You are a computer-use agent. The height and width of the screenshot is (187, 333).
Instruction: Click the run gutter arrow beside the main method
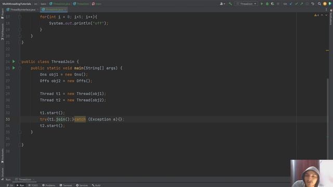(x=14, y=68)
